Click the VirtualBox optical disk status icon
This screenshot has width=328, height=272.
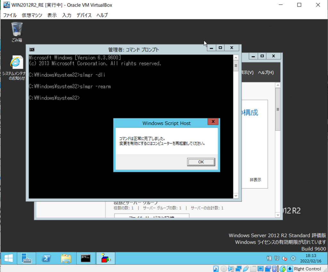[224, 269]
